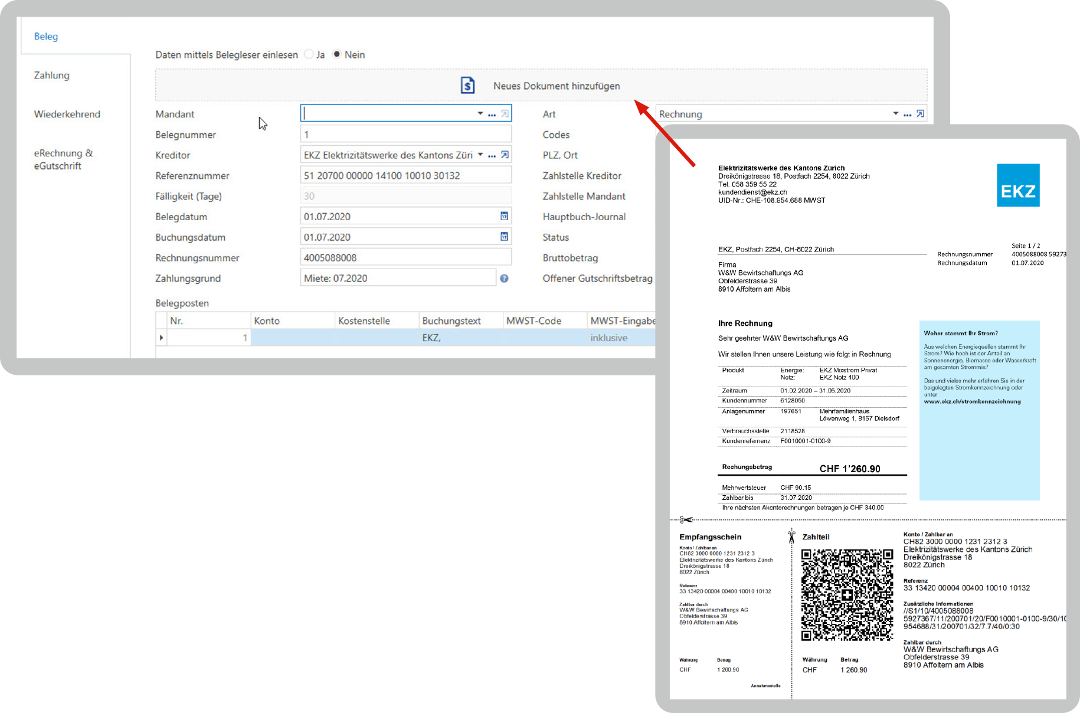Open the Art record link icon
The image size is (1080, 713).
point(921,114)
